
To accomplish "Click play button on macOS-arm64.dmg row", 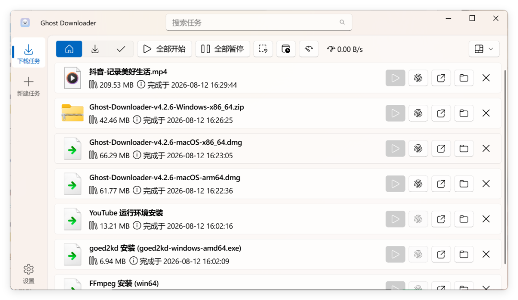I will (x=395, y=184).
